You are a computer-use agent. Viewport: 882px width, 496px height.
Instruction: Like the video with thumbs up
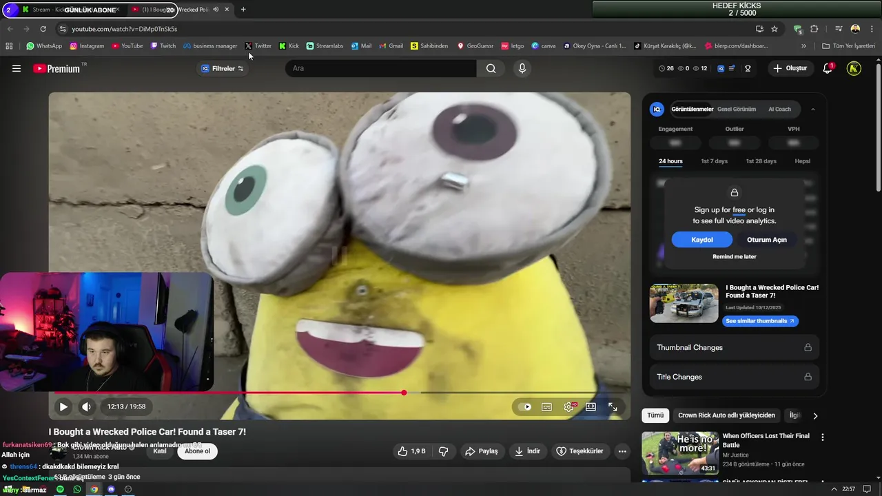[411, 451]
